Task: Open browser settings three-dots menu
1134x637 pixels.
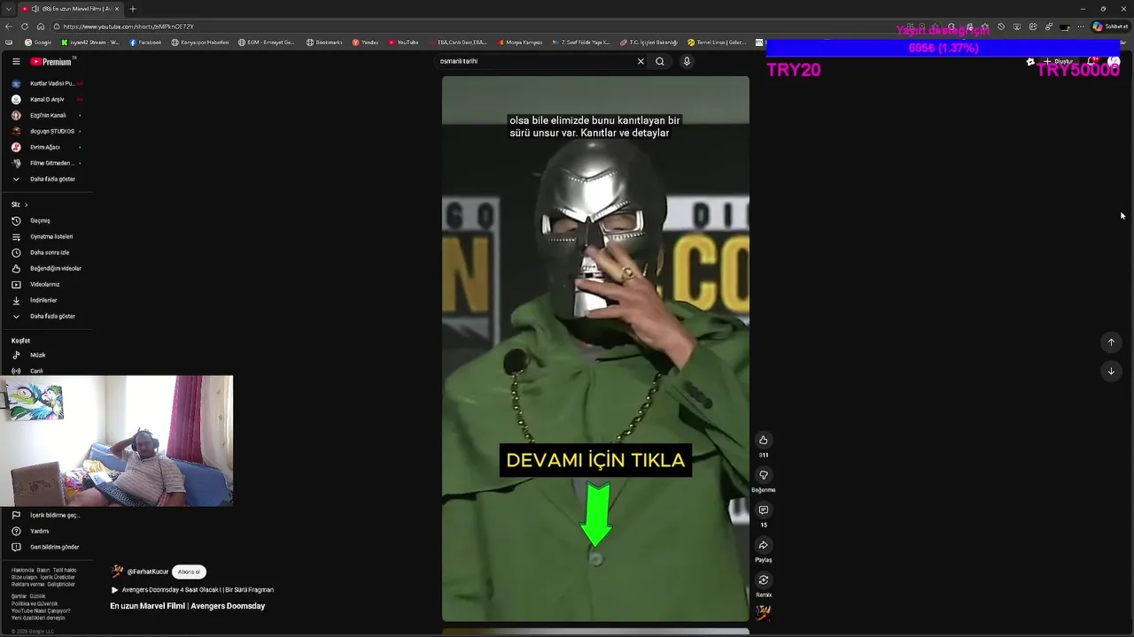Action: tap(1081, 27)
